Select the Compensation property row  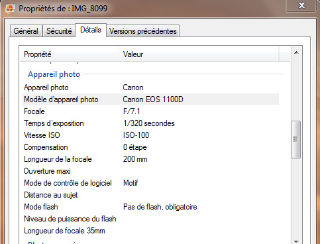[x=150, y=147]
